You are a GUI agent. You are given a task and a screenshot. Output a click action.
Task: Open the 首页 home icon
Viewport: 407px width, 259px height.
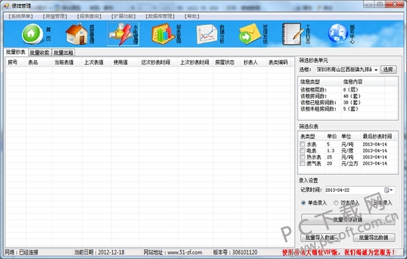tap(32, 35)
